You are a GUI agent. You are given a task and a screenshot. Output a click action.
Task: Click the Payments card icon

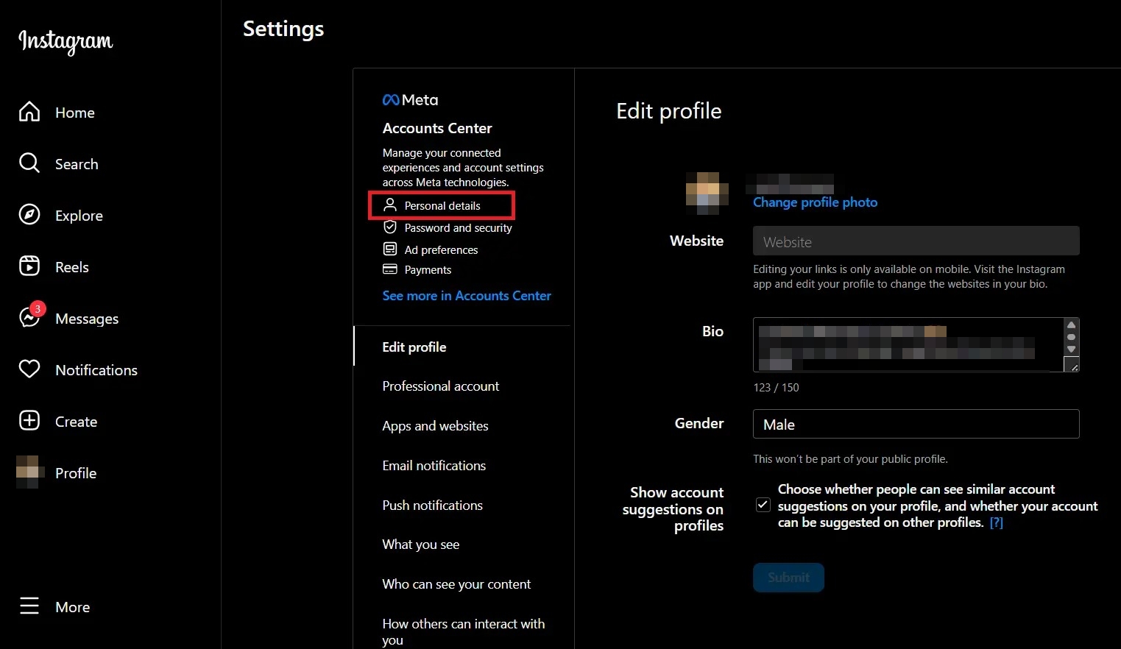390,269
